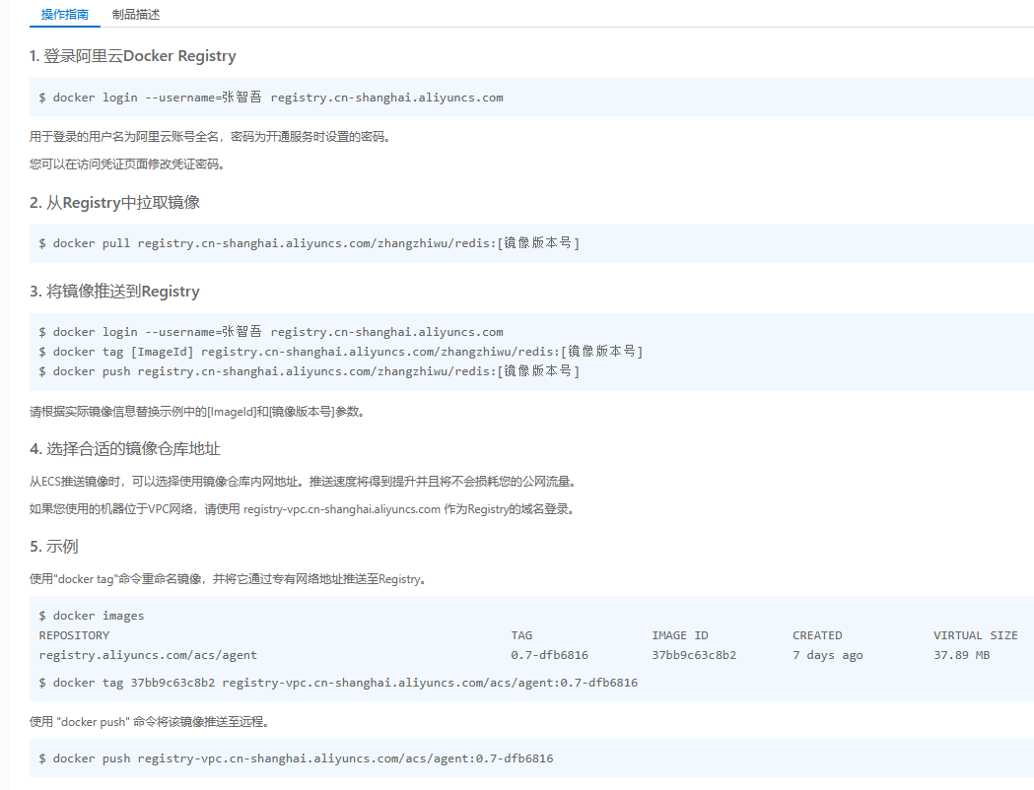Click the 7 days ago value

(828, 655)
